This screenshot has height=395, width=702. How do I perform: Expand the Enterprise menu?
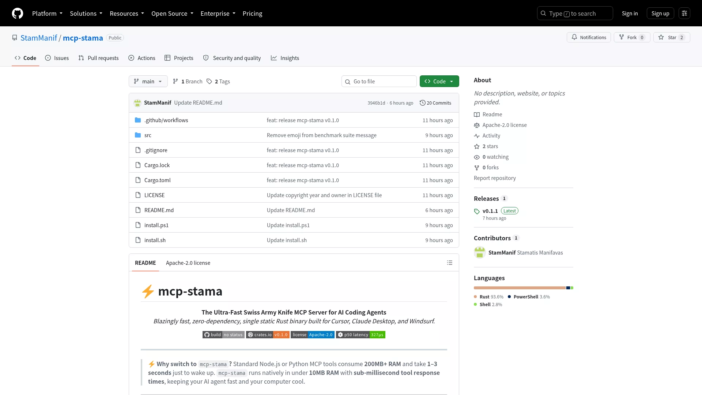(x=218, y=13)
